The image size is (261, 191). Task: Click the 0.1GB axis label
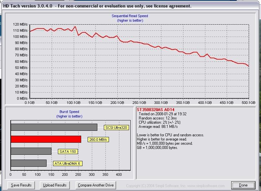pyautogui.click(x=30, y=103)
